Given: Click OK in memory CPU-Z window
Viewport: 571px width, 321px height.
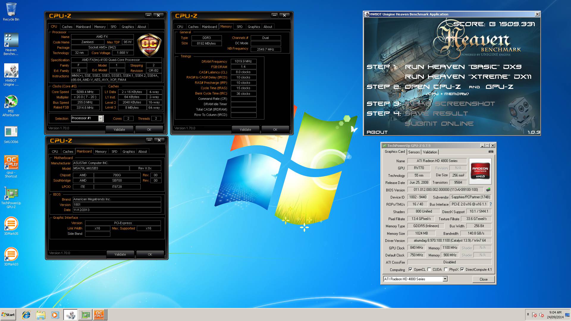Looking at the screenshot, I should pos(275,130).
